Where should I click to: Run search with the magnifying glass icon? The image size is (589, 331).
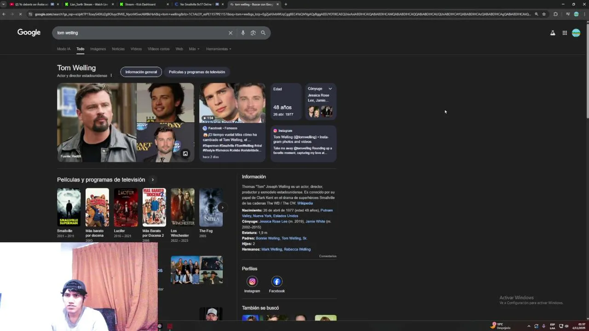click(263, 33)
